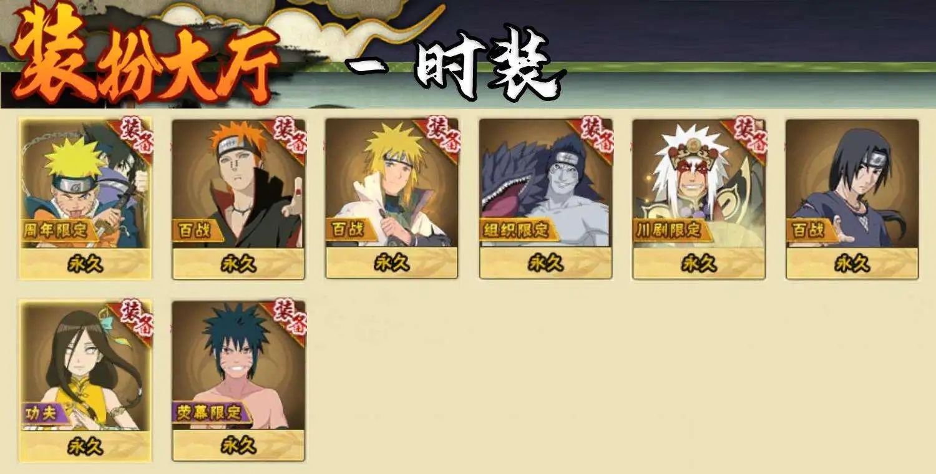Select the 周年限定 Naruto costume card
The image size is (936, 474).
85,198
